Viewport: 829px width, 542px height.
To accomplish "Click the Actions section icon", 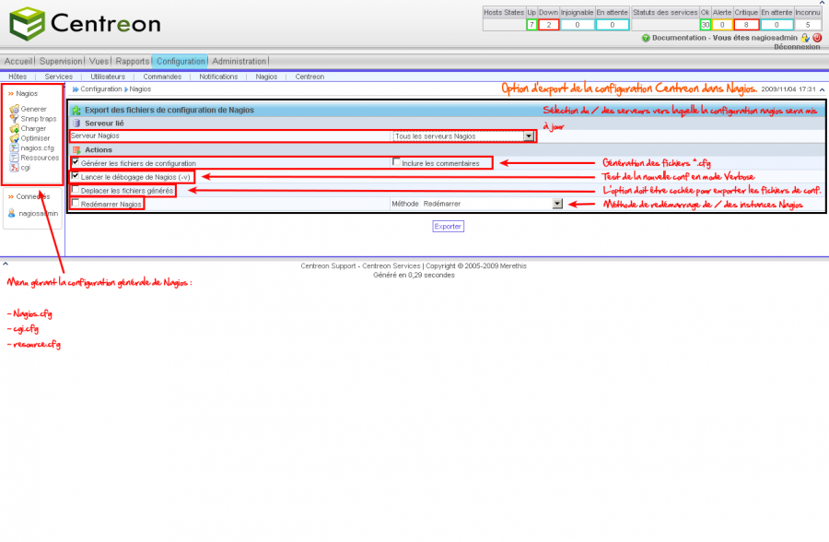I will point(76,150).
